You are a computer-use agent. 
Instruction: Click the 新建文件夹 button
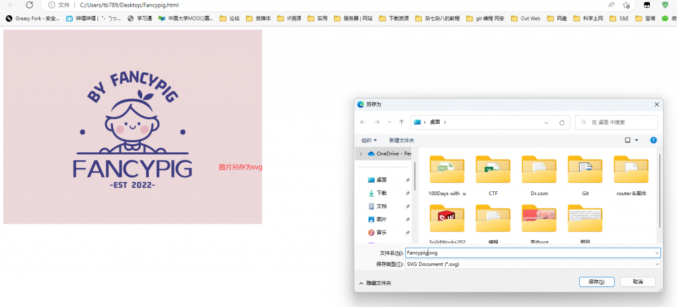tap(401, 140)
